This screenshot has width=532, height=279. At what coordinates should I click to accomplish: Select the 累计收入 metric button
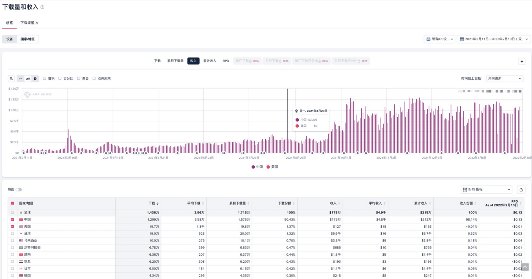click(210, 61)
